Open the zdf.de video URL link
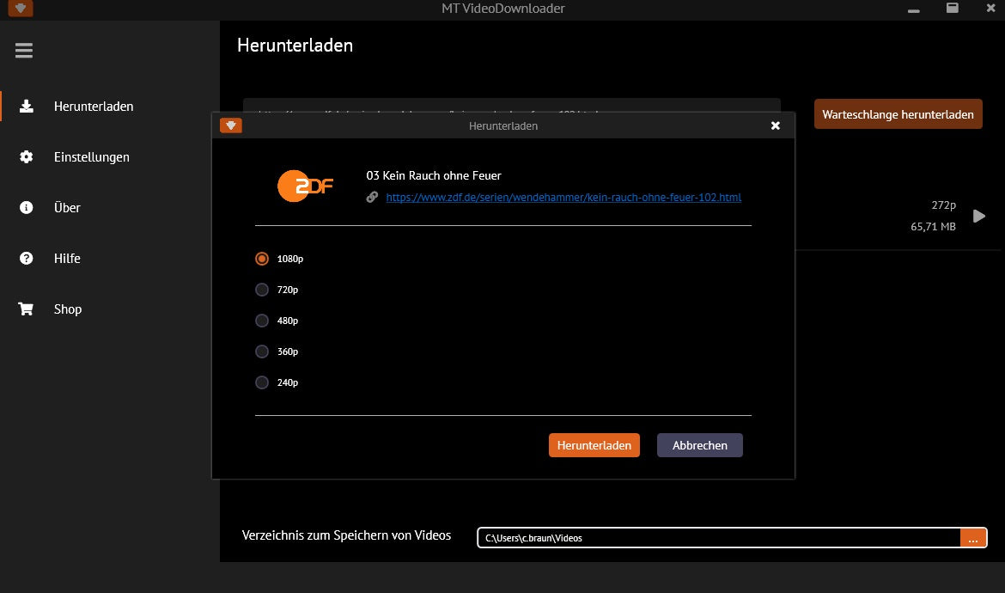Viewport: 1005px width, 593px height. (563, 198)
